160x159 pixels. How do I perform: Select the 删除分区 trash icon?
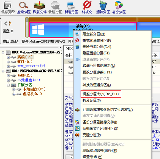point(103,7)
